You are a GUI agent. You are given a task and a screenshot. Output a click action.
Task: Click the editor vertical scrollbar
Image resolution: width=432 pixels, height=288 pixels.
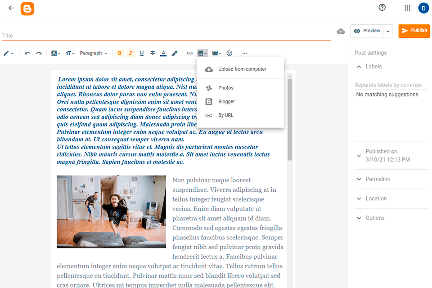(x=289, y=119)
